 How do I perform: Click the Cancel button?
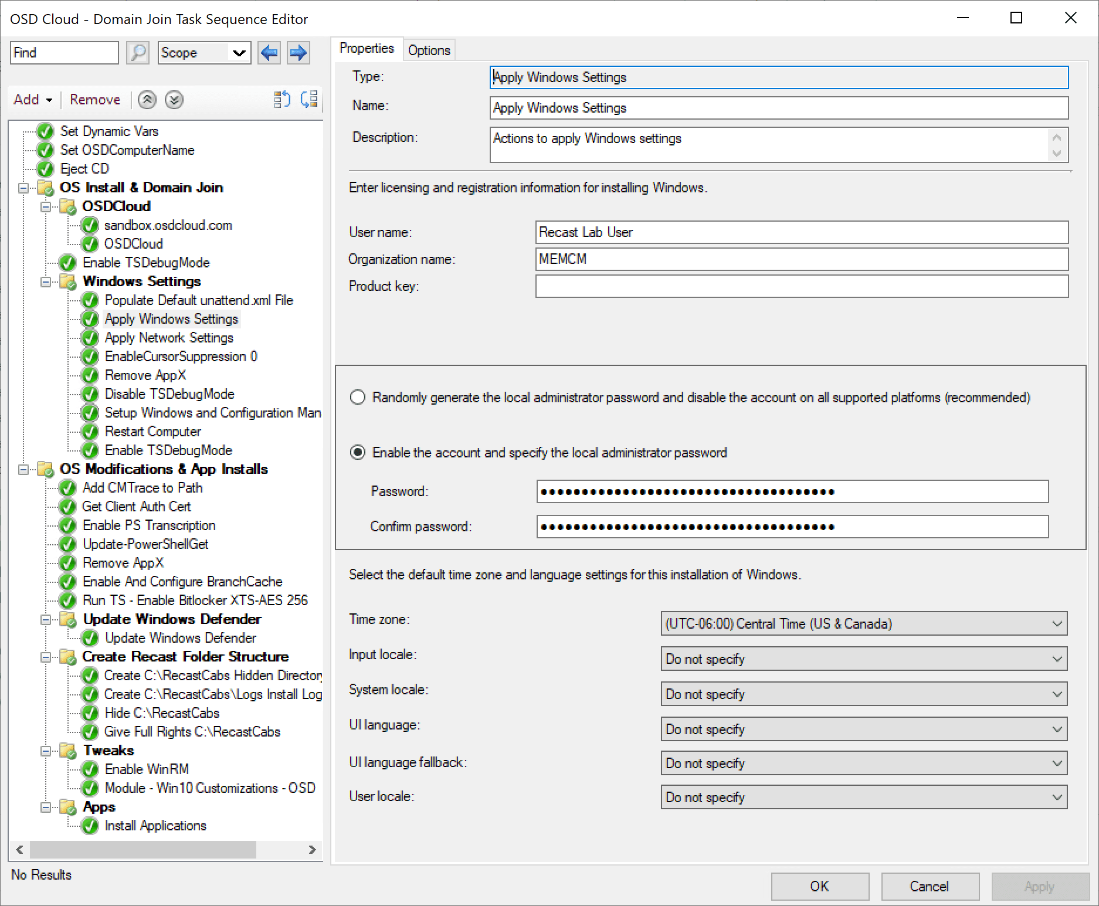(930, 886)
